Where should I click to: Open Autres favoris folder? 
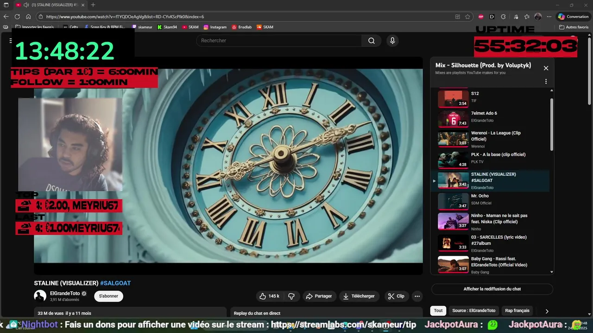coord(574,27)
